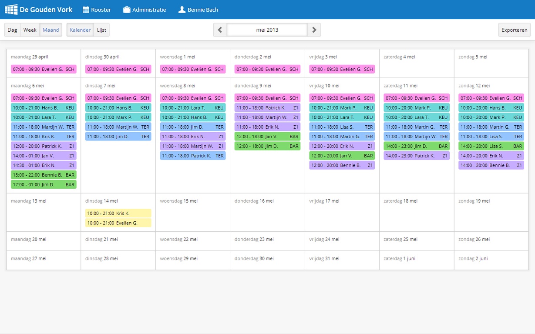The image size is (535, 334).
Task: Click the De Gouden Vork logo icon
Action: tap(11, 10)
